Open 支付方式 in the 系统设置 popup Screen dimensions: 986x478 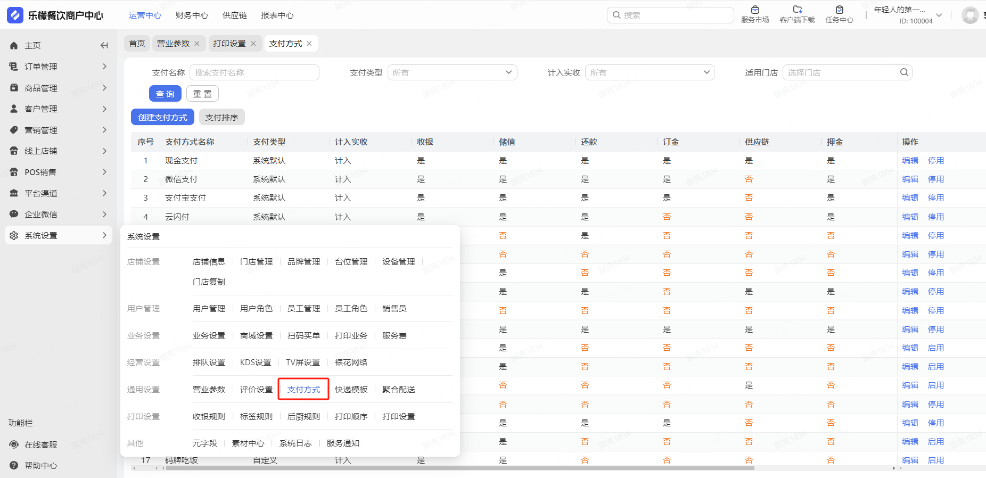point(303,390)
